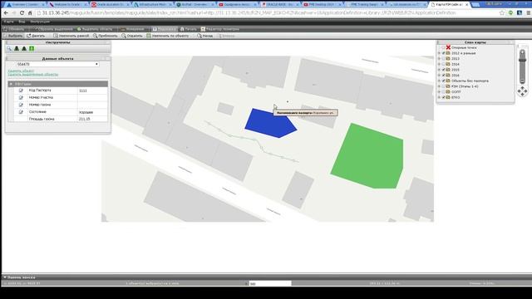The image size is (532, 299).
Task: Click the first delete-object link
Action: [x=21, y=71]
